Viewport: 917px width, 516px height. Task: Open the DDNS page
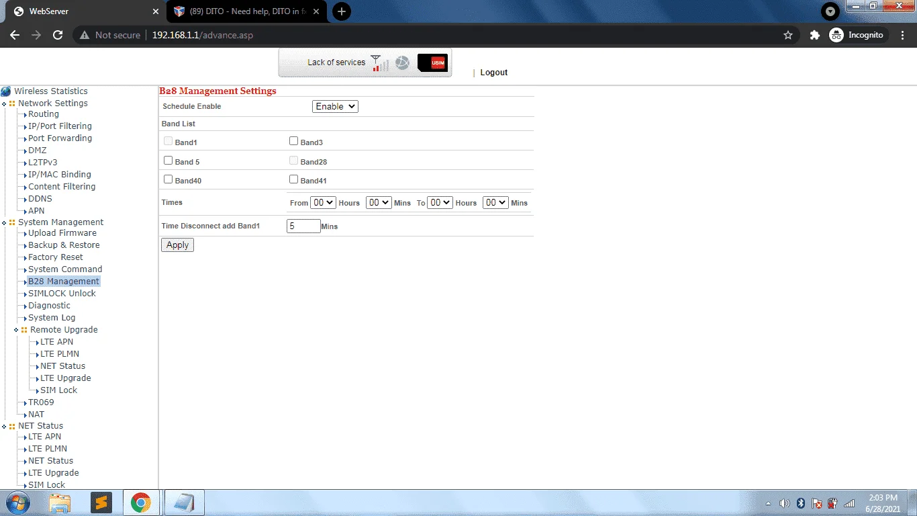(x=40, y=199)
